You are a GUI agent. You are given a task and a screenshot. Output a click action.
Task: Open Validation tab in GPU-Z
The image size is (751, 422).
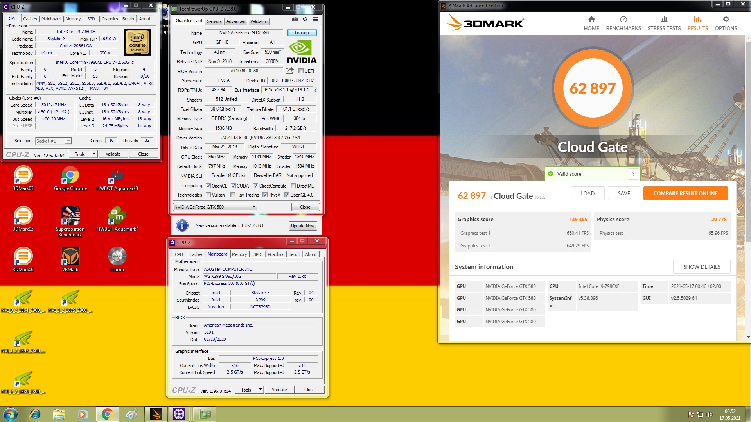[259, 21]
